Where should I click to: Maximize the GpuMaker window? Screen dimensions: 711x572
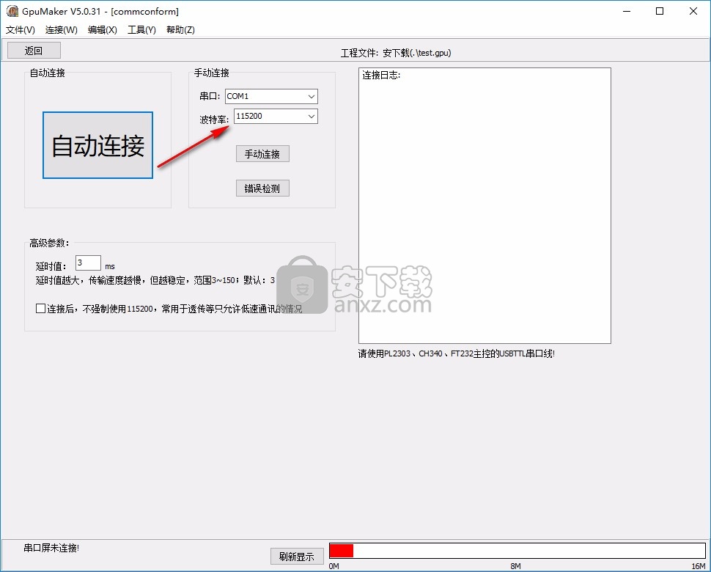(x=660, y=11)
